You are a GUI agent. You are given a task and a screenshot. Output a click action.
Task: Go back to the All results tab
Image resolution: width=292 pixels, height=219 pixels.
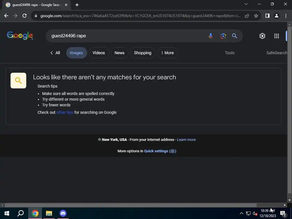[x=55, y=53]
